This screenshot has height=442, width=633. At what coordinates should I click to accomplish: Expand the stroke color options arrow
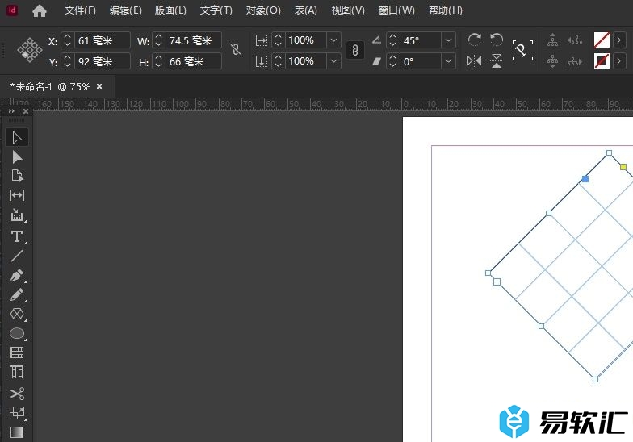618,61
